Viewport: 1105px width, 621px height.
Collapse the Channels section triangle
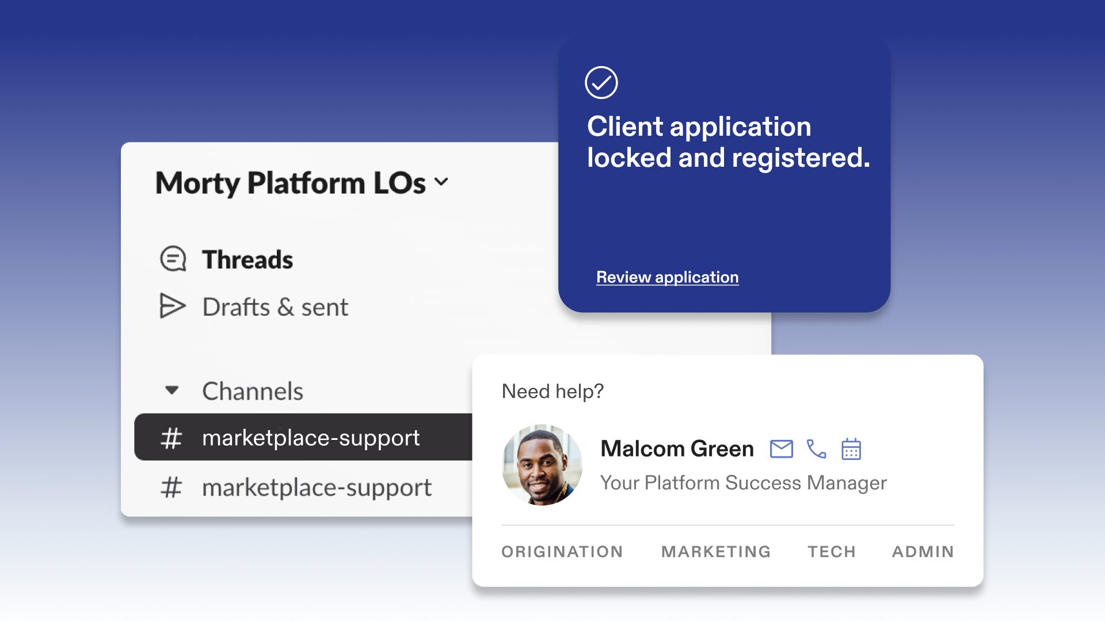pos(172,390)
